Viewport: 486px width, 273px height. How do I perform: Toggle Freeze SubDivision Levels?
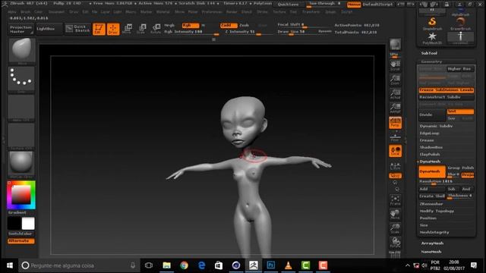click(x=447, y=90)
